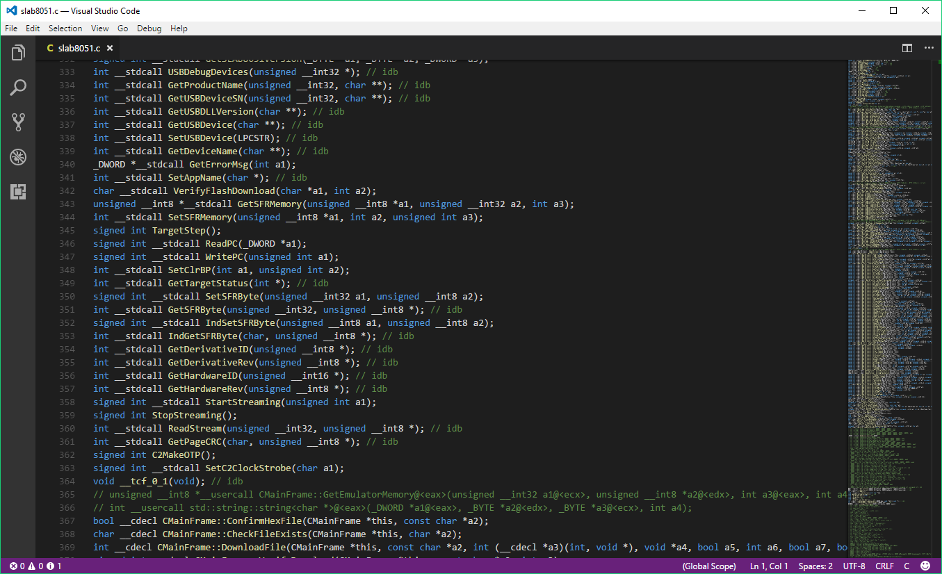Open the Search view in activity bar
This screenshot has height=574, width=942.
coord(18,88)
